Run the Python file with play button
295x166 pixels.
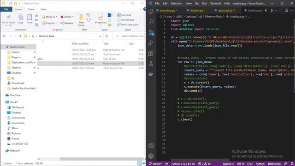pos(272,11)
